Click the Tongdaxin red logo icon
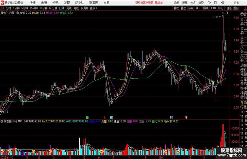Viewport: 247px width, 159px height. coord(2,3)
